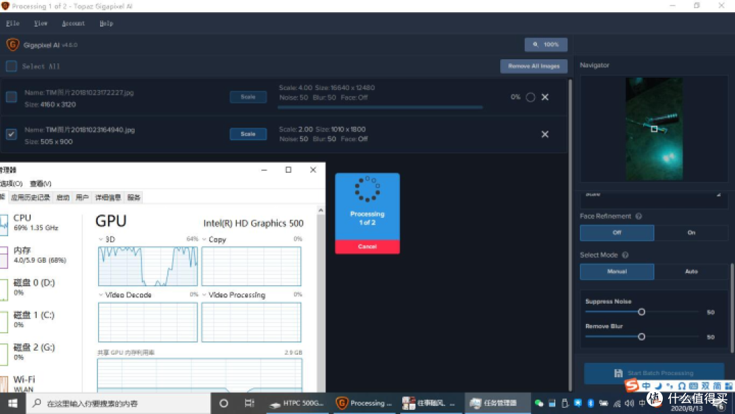Screen dimensions: 735x414
Task: Switch to HTPC 500G taskbar window
Action: click(297, 403)
